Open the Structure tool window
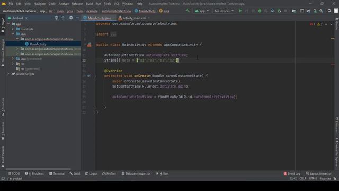This screenshot has height=191, width=339. (x=3, y=106)
